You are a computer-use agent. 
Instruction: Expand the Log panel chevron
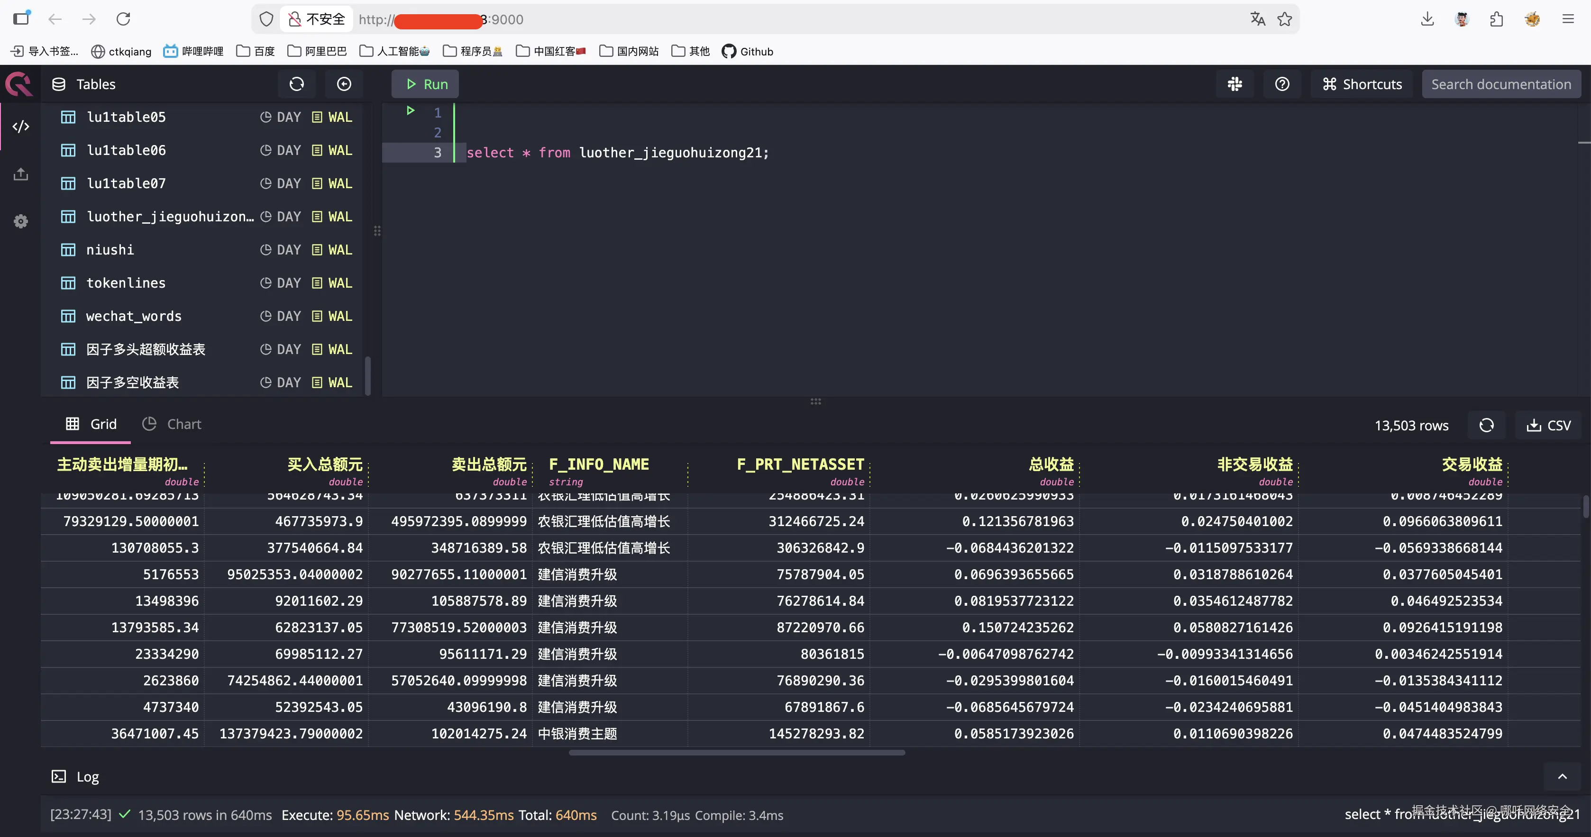coord(1562,776)
